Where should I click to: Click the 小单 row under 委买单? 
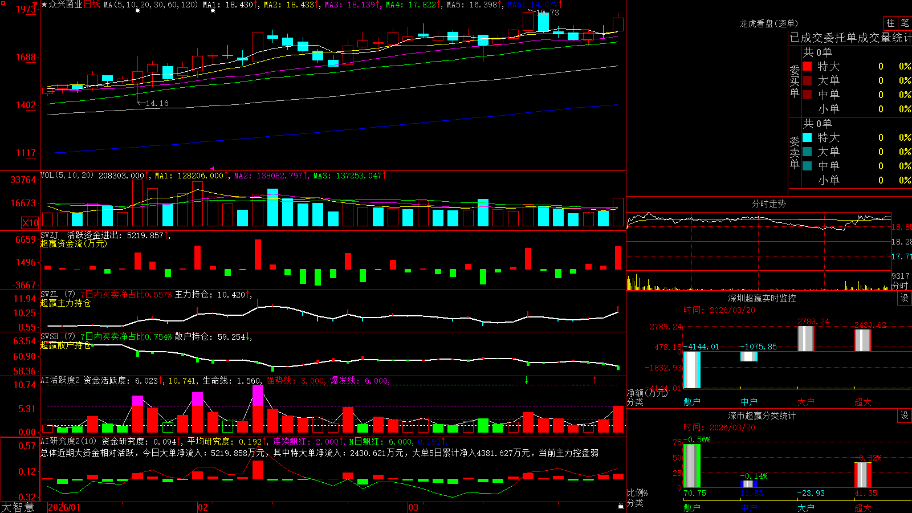(x=857, y=109)
